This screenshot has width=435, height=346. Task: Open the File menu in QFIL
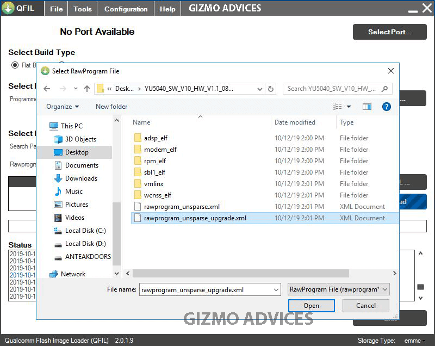click(57, 9)
